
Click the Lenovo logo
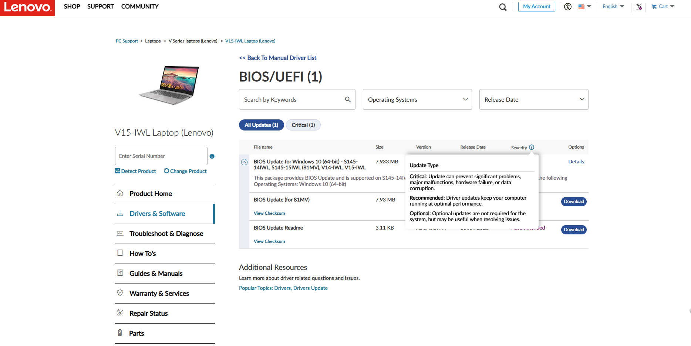click(x=27, y=8)
